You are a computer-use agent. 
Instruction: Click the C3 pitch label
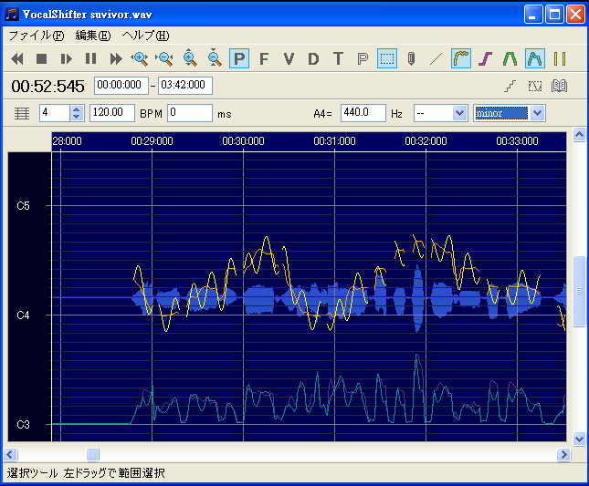click(x=24, y=425)
